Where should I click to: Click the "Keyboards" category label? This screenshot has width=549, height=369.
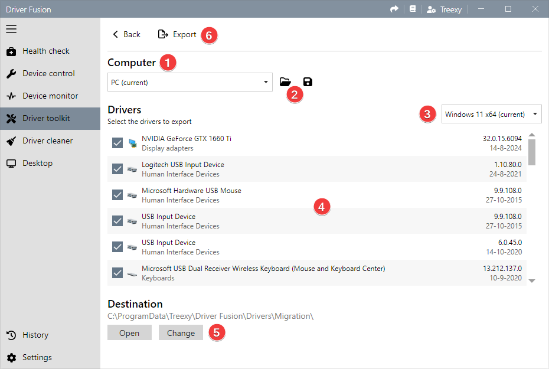[158, 278]
